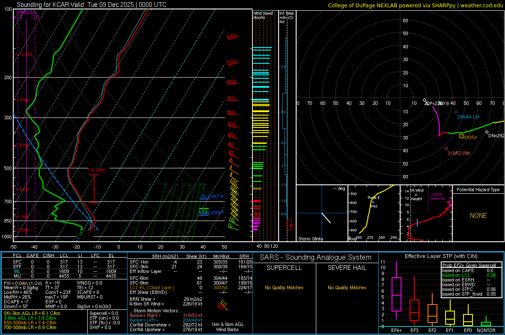Click the DN=292 hodograph label
Screen dimensions: 505x335
[496, 136]
